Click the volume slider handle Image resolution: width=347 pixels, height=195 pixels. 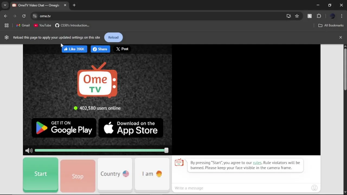tap(166, 150)
